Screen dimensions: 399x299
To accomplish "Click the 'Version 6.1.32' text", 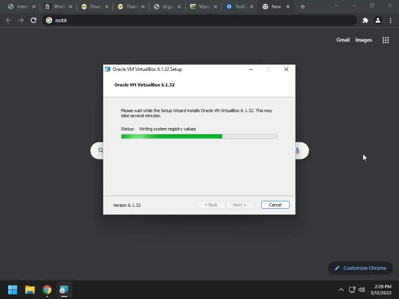I will coord(127,205).
